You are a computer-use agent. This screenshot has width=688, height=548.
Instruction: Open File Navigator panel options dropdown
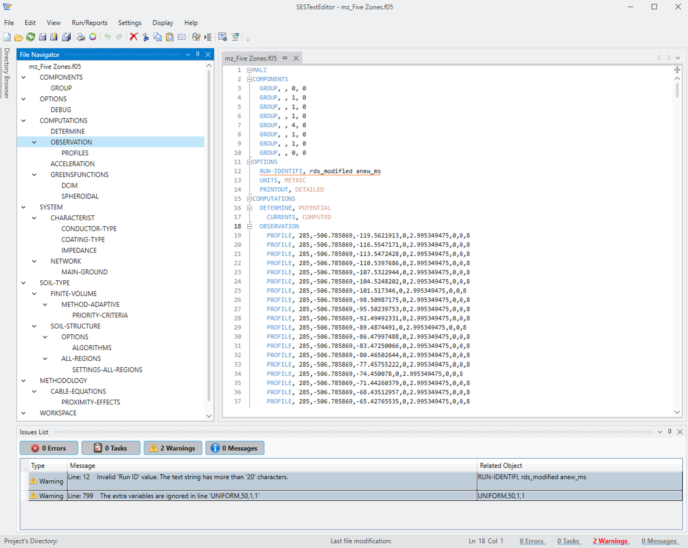coord(188,55)
